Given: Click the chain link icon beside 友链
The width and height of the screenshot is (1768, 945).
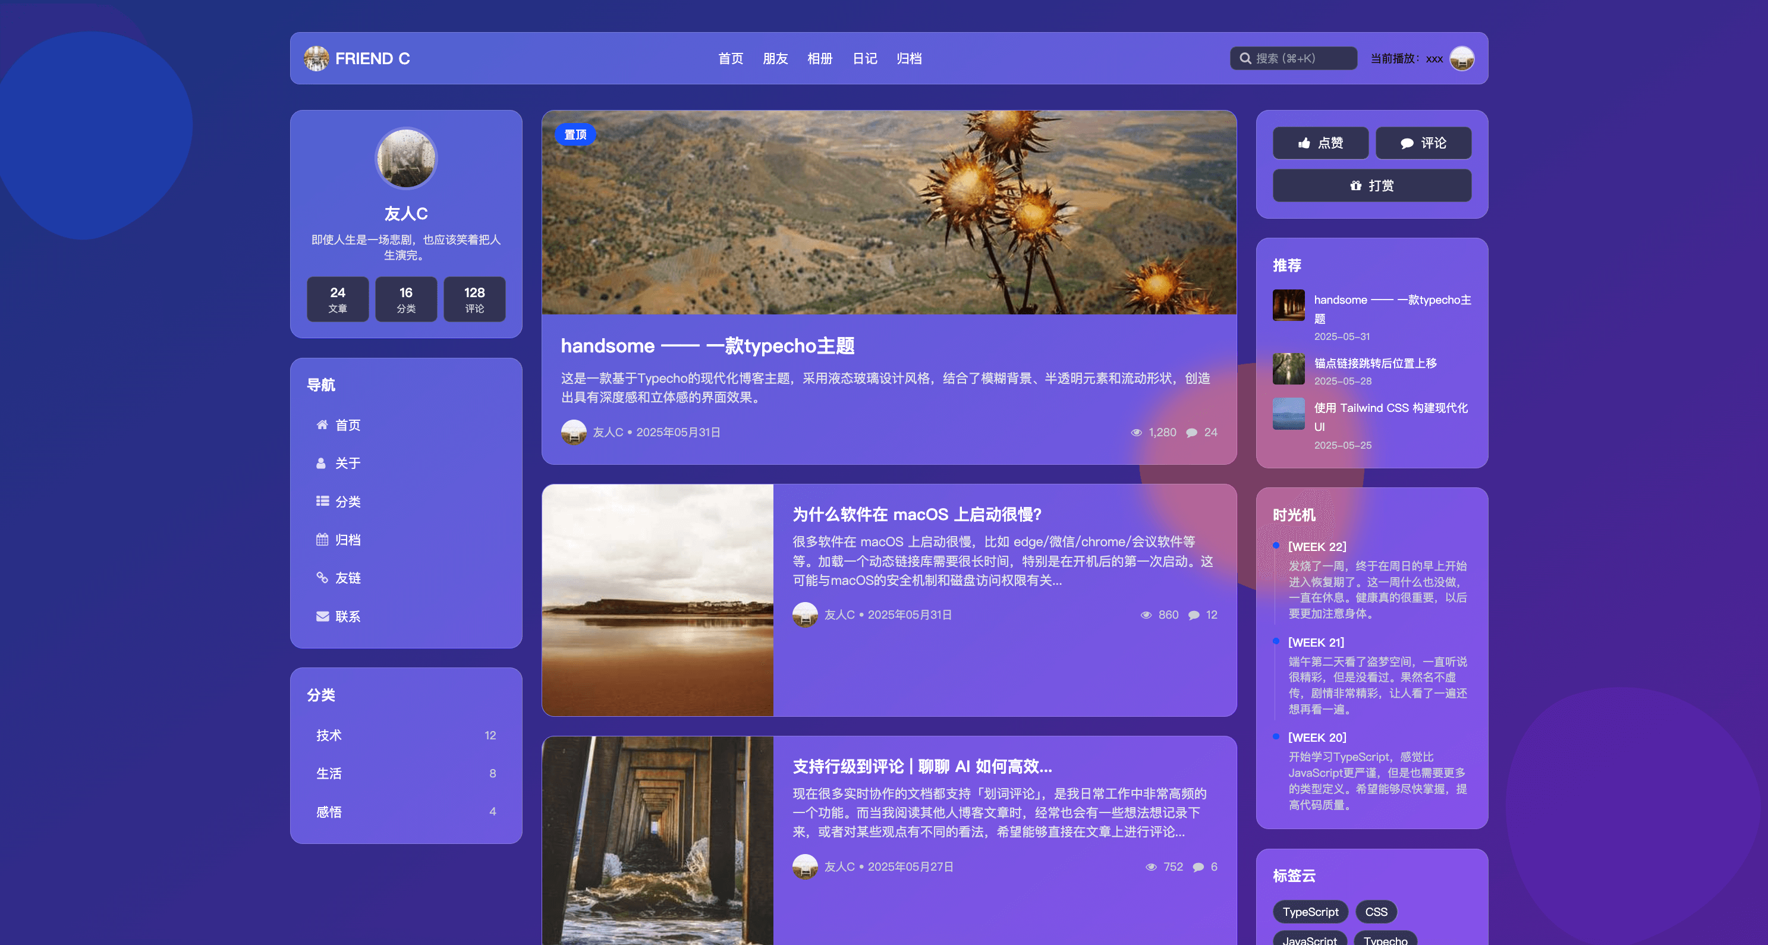Looking at the screenshot, I should click(x=322, y=578).
